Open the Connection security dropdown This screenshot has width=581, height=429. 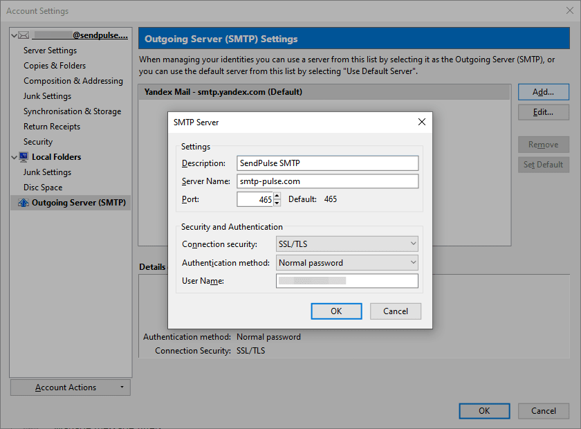412,244
